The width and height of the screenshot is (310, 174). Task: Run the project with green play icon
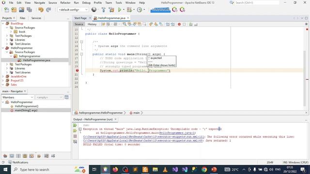pos(120,10)
